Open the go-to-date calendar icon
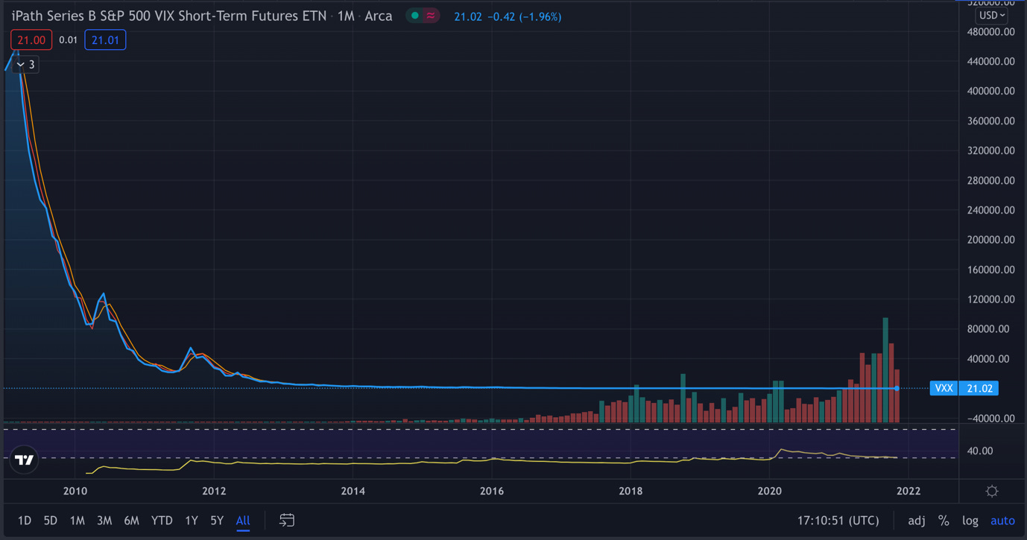Viewport: 1027px width, 540px height. 287,521
